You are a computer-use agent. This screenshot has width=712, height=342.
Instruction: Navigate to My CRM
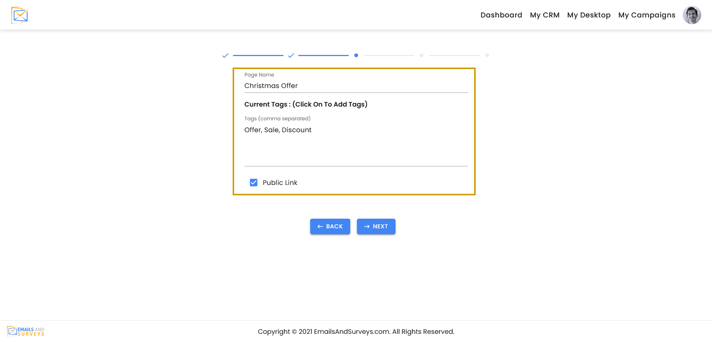click(x=544, y=15)
